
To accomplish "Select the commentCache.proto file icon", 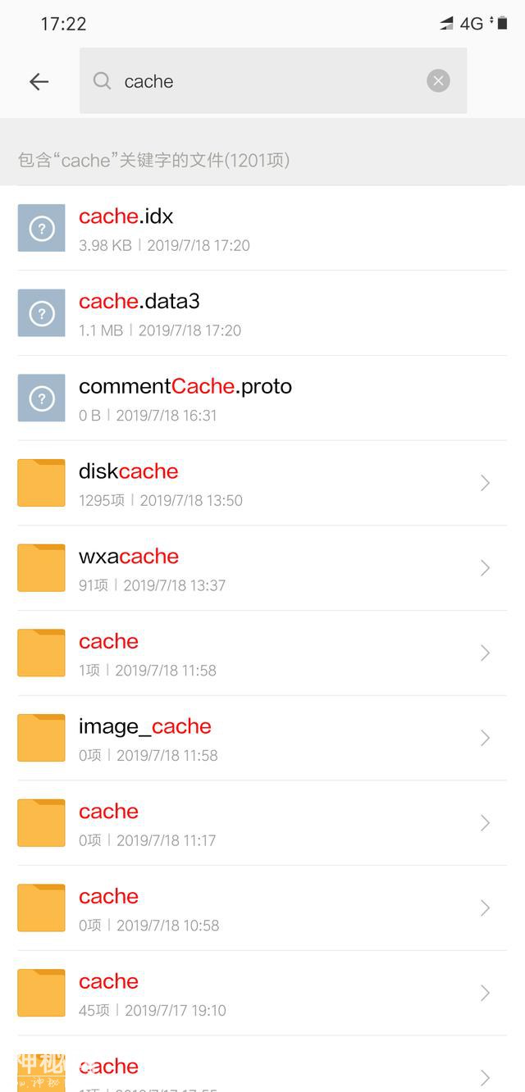I will click(x=41, y=398).
